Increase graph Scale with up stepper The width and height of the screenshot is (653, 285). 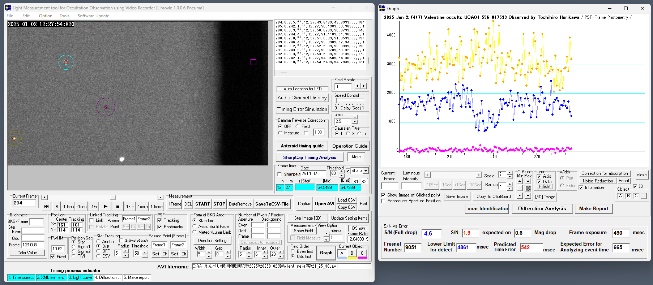(509, 173)
